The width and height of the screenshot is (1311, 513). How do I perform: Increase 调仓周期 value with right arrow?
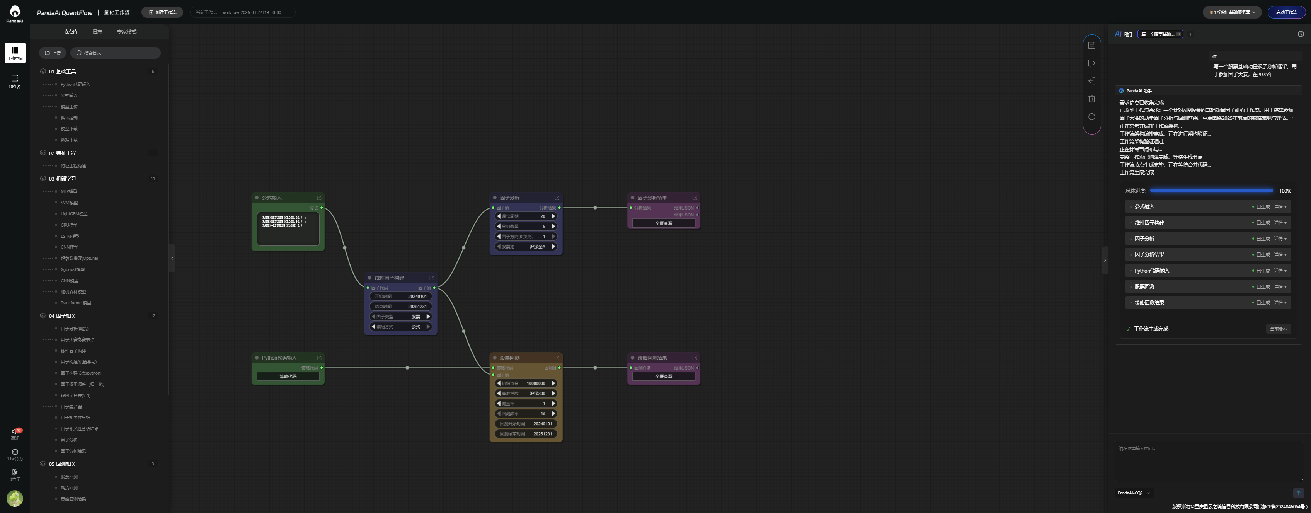553,216
